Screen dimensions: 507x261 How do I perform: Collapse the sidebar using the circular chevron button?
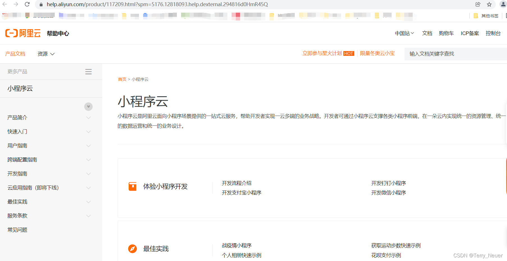pyautogui.click(x=88, y=107)
